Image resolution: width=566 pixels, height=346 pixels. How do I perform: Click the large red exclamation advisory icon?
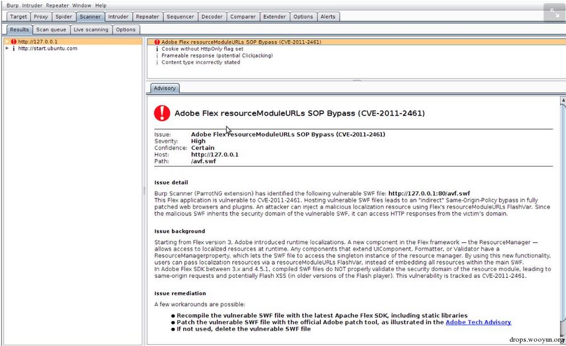coord(162,113)
